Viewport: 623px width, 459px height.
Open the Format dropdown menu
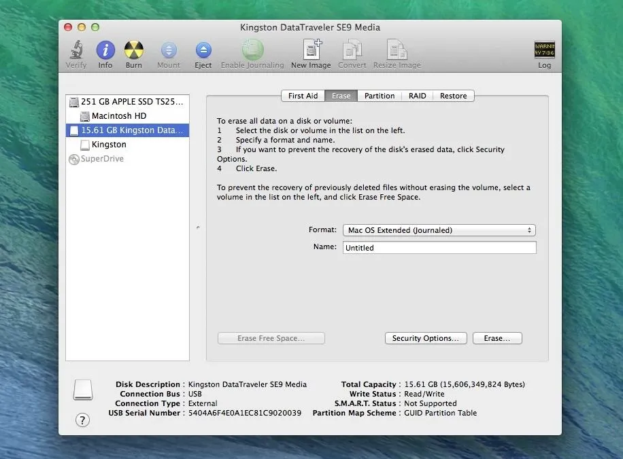click(x=439, y=230)
